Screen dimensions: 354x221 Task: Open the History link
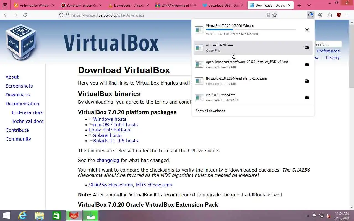coord(332,57)
